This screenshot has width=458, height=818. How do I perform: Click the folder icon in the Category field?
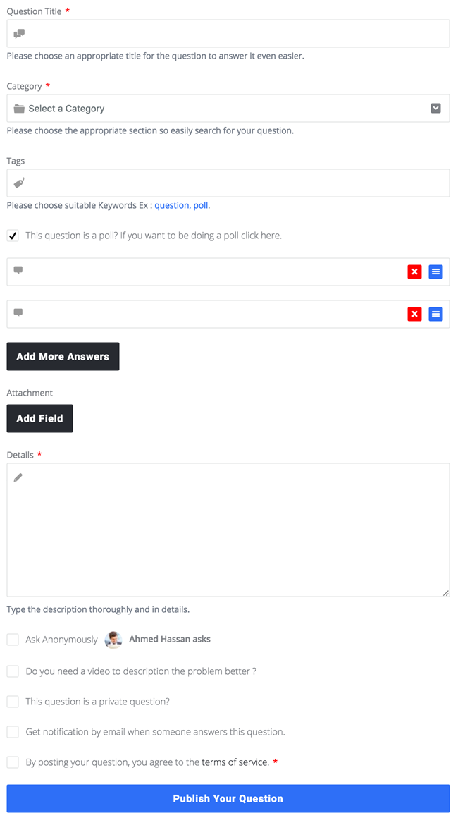[19, 109]
